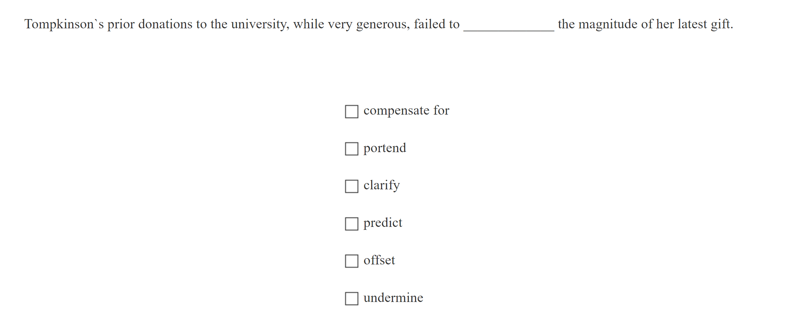Screen dimensions: 803x325
Task: Click the label text "clarify"
Action: [x=381, y=185]
